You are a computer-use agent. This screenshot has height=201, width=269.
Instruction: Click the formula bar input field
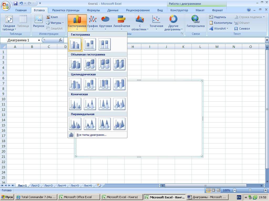click(164, 40)
